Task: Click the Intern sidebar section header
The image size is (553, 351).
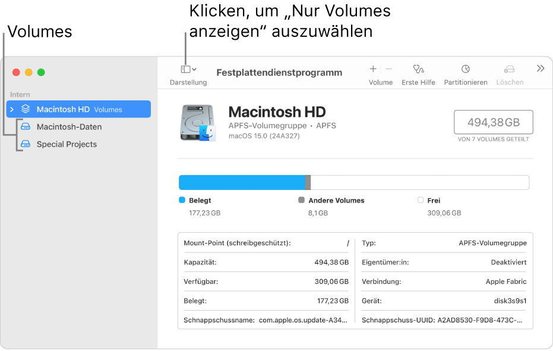Action: [20, 94]
